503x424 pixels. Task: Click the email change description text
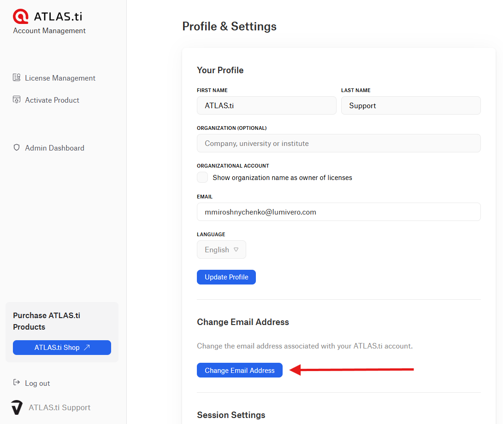pyautogui.click(x=305, y=346)
